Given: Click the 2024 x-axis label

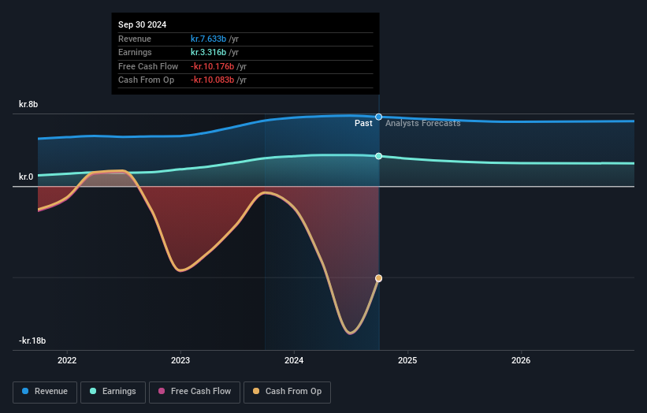Looking at the screenshot, I should click(294, 361).
